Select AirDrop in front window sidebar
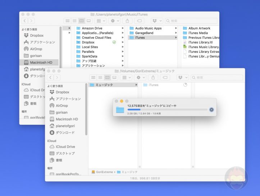The height and width of the screenshot is (196, 260). tap(59, 106)
